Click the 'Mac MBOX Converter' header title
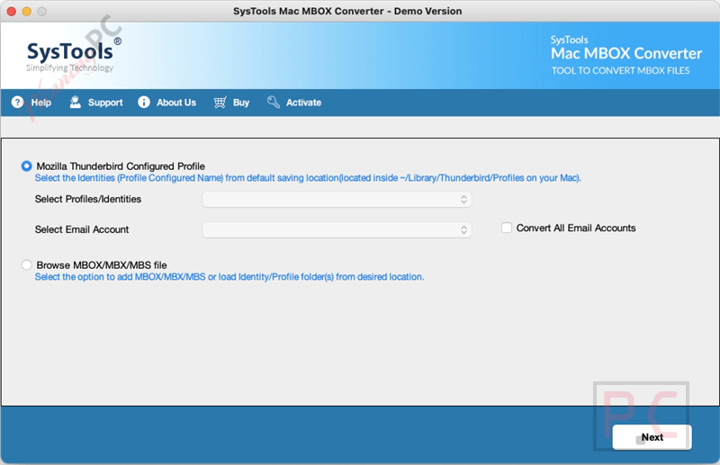This screenshot has width=720, height=465. [626, 54]
